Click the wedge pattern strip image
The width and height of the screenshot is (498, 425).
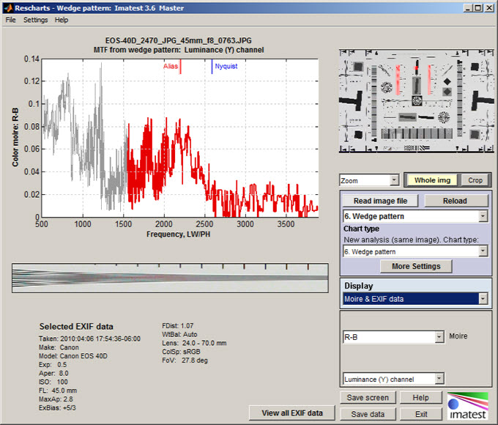tap(170, 278)
